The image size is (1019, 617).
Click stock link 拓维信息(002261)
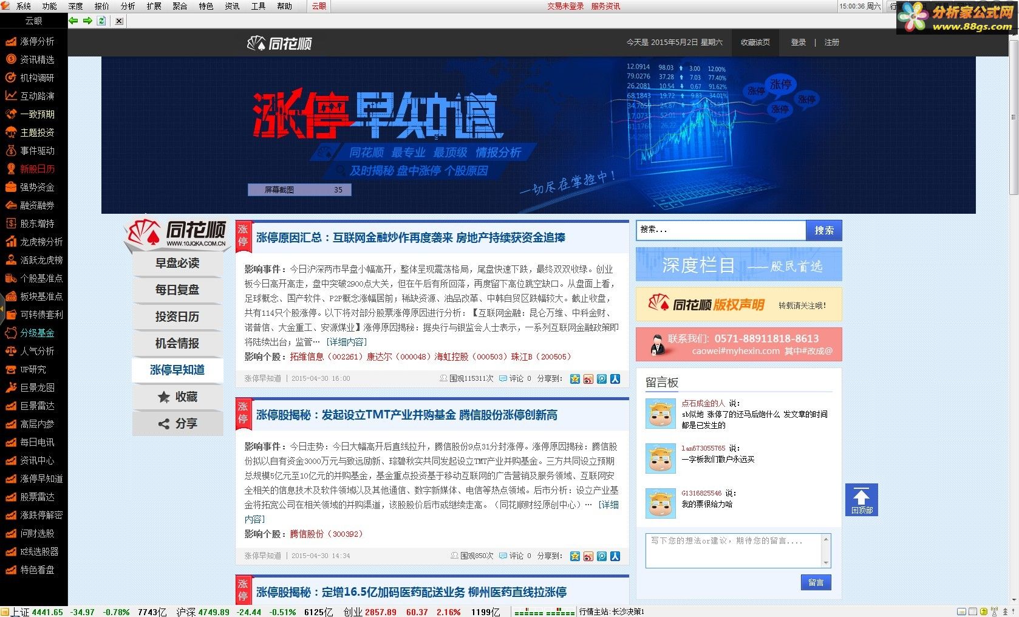[326, 356]
